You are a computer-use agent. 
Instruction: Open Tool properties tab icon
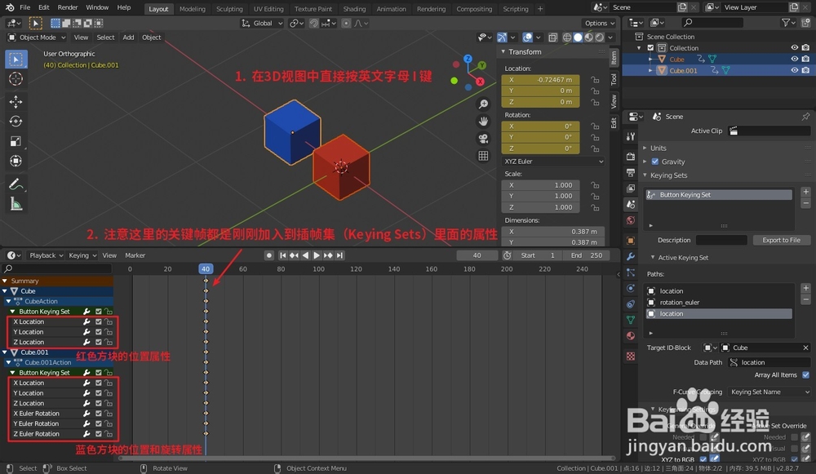point(631,136)
